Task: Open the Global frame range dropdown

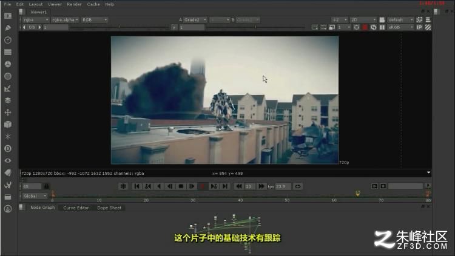Action: click(x=35, y=196)
